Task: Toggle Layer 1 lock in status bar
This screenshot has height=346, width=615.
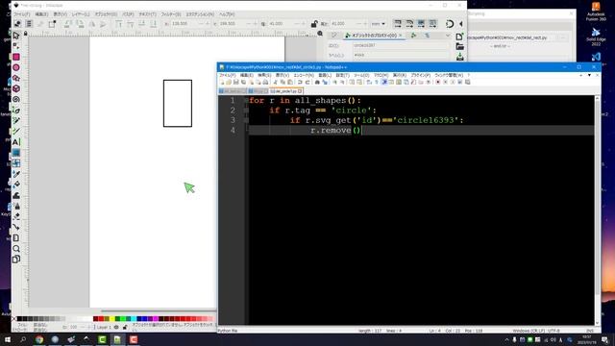Action: pos(125,327)
